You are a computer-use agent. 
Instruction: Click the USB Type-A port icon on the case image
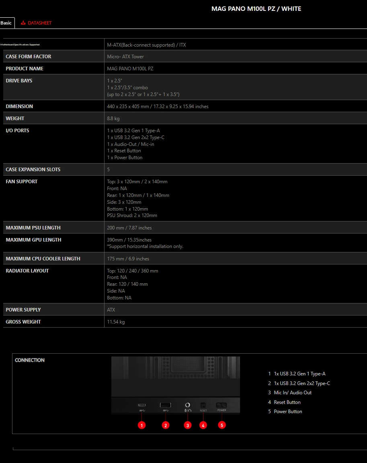pyautogui.click(x=165, y=405)
